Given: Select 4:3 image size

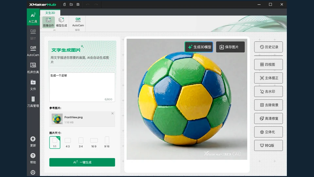Looking at the screenshot, I should click(68, 142).
